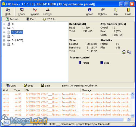
Task: Minimize the CDCheck window
Action: coord(121,4)
